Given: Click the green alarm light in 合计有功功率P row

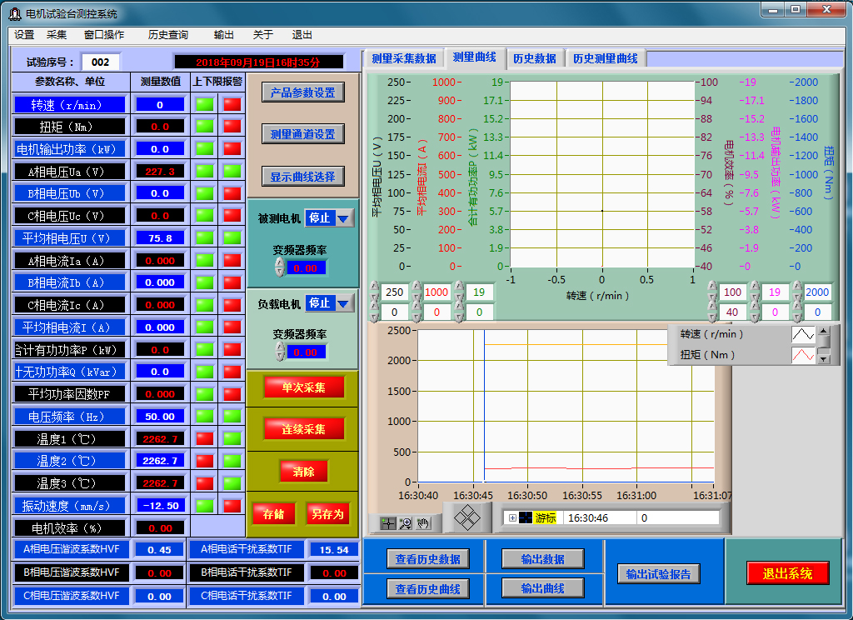Looking at the screenshot, I should [205, 349].
